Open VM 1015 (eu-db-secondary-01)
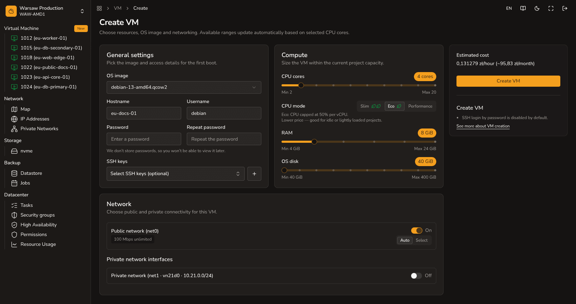 pos(51,48)
